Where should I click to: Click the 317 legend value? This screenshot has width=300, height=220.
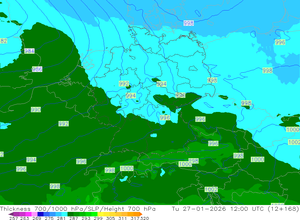[x=135, y=218]
